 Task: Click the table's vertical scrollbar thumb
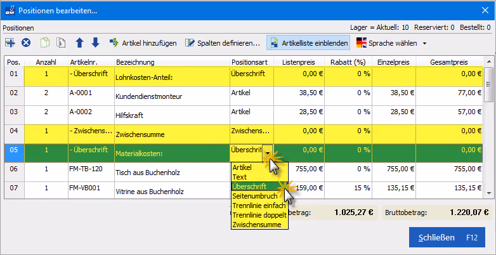[489, 84]
